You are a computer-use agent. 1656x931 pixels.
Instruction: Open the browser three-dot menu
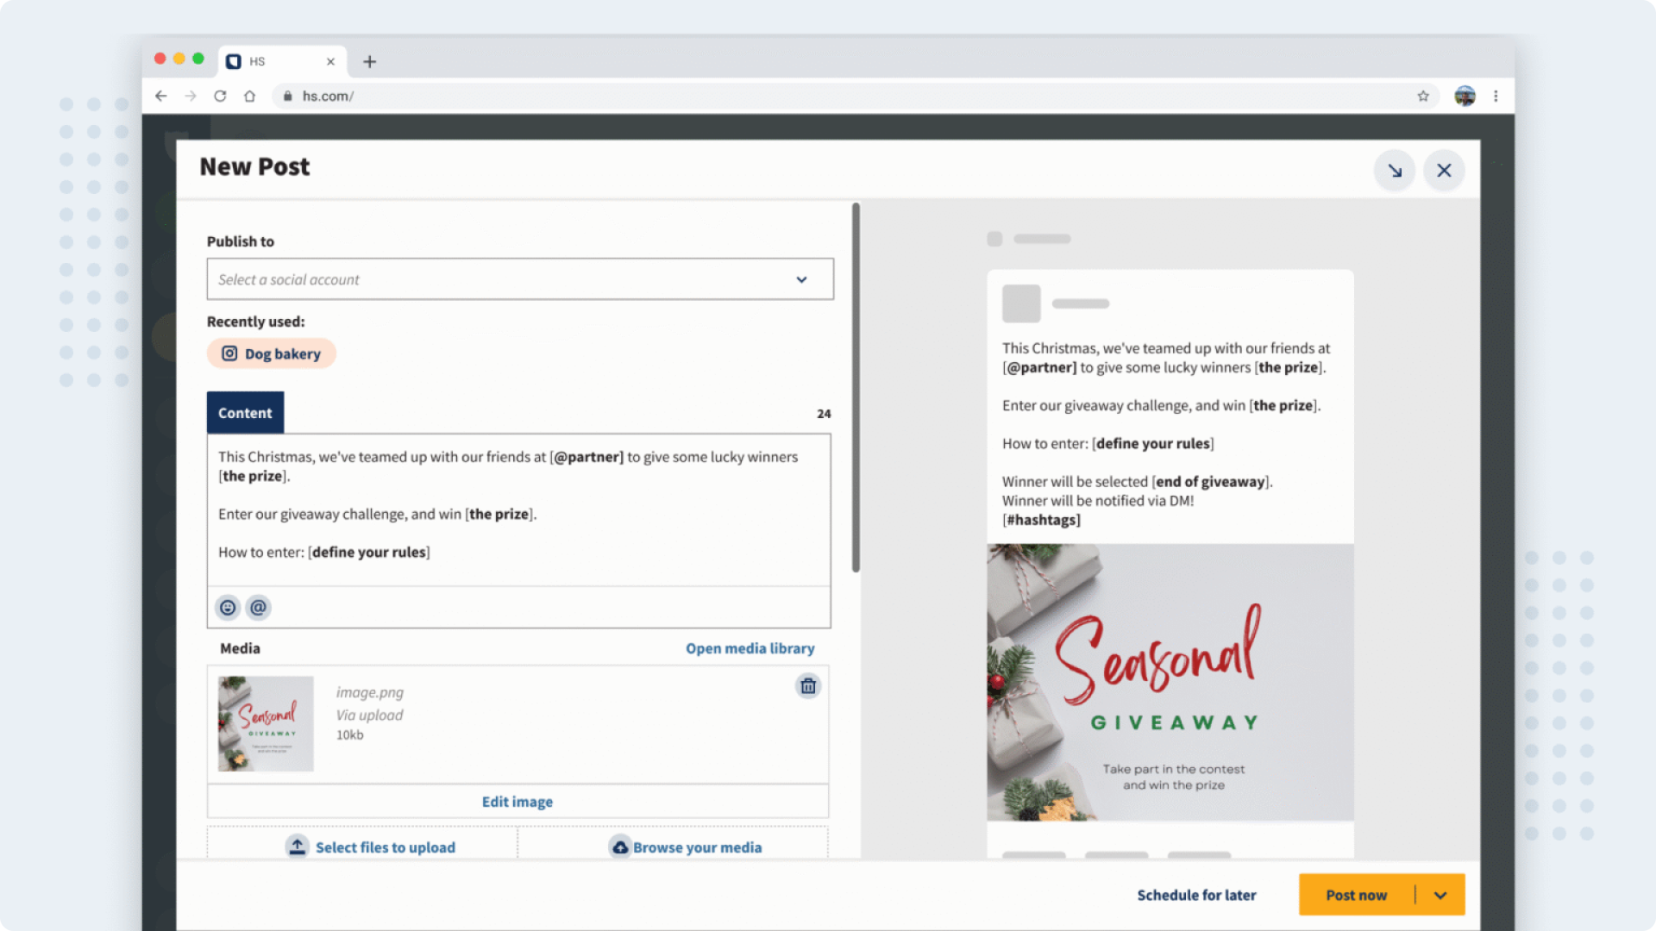coord(1496,96)
